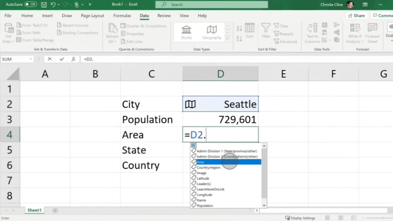Toggle the AutoSave switch

[x=30, y=5]
